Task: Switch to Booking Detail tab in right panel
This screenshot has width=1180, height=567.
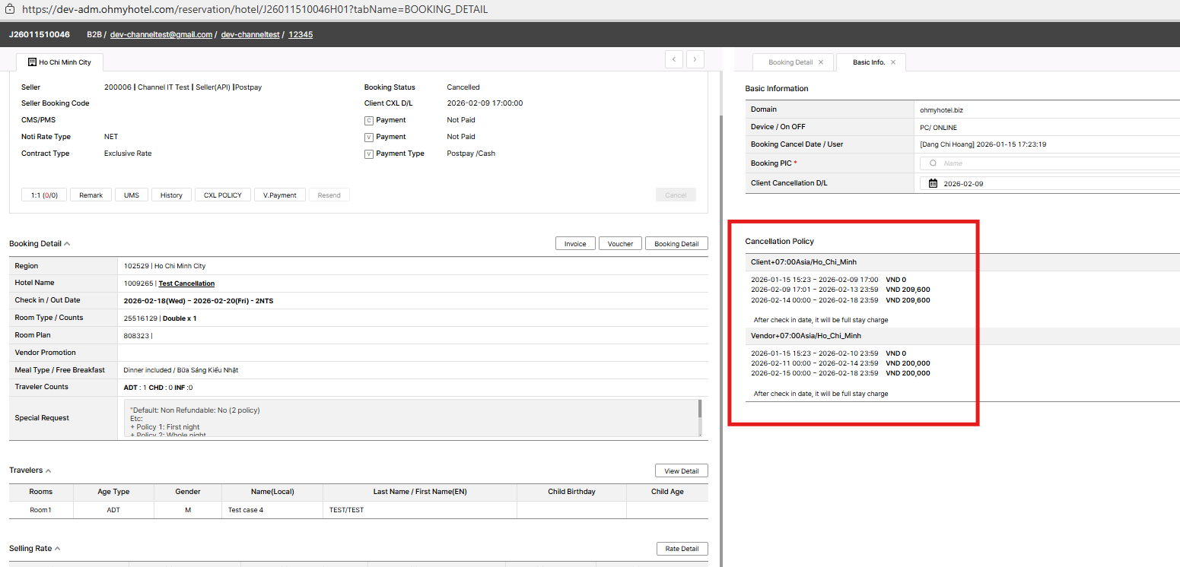Action: pos(790,62)
